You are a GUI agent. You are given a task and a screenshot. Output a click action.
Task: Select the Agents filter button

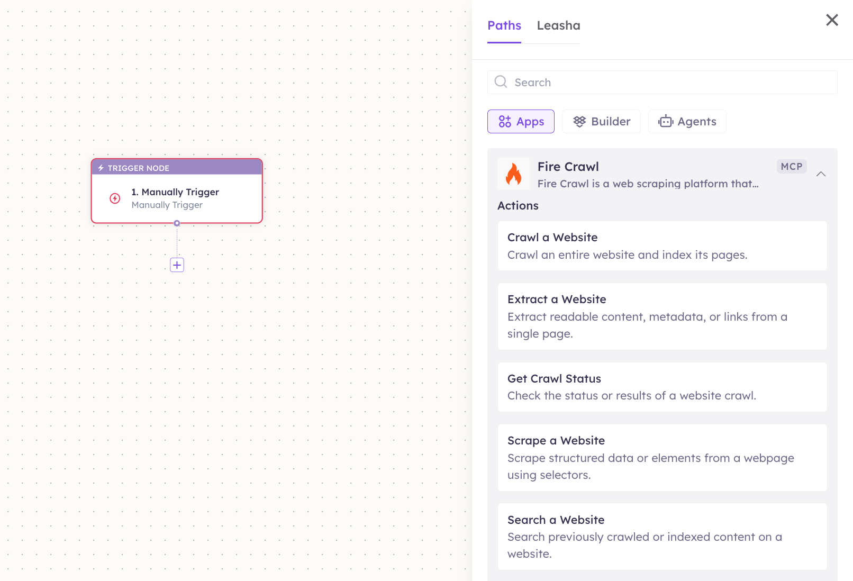coord(687,122)
